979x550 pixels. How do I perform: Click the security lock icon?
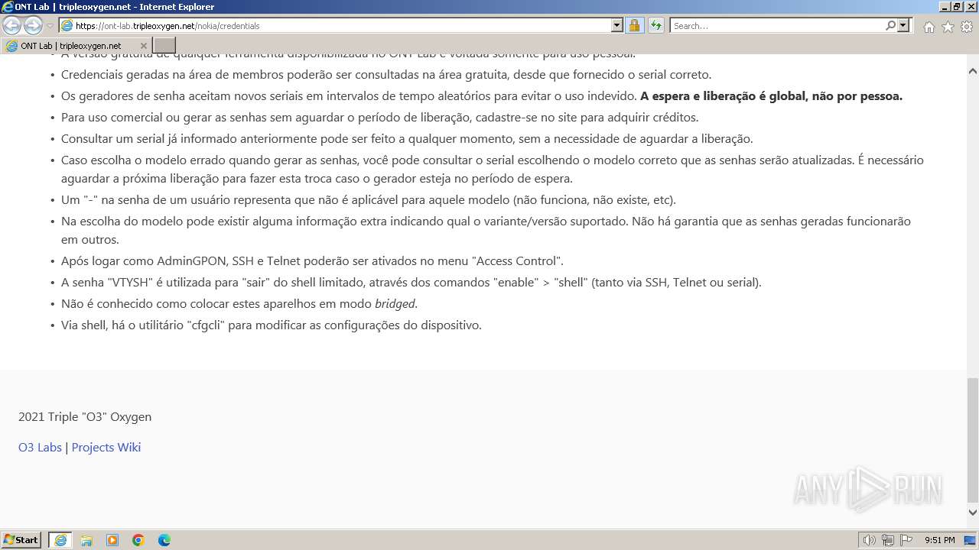click(x=634, y=25)
